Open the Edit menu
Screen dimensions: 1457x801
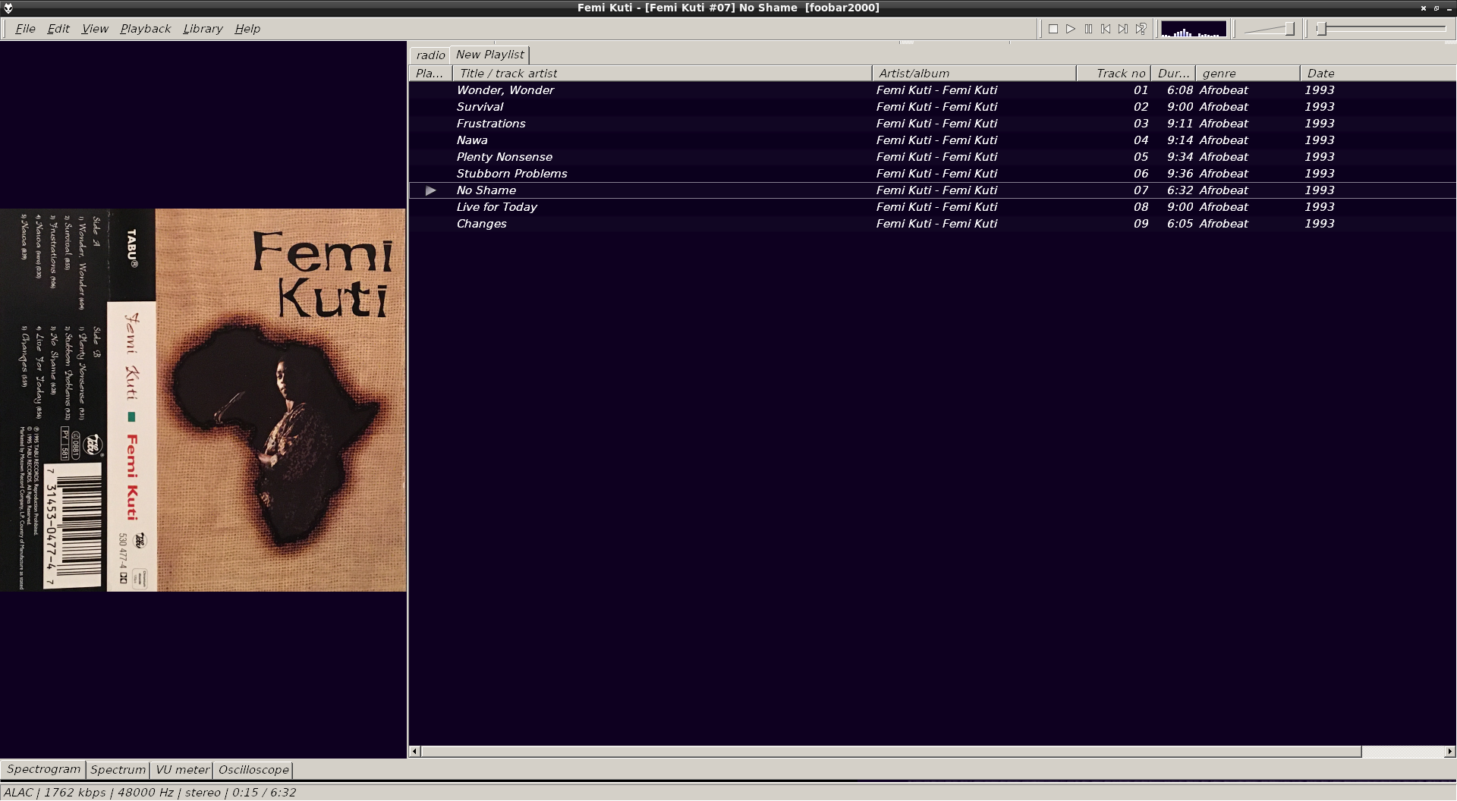58,29
